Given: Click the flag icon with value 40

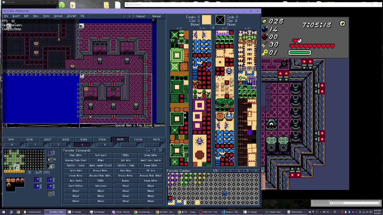Looking at the screenshot, I should point(50,160).
